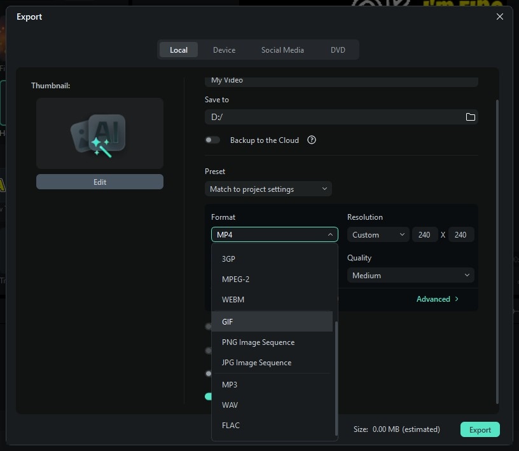Screen dimensions: 519x451
Task: Click the AI thumbnail preview image
Action: pos(100,133)
